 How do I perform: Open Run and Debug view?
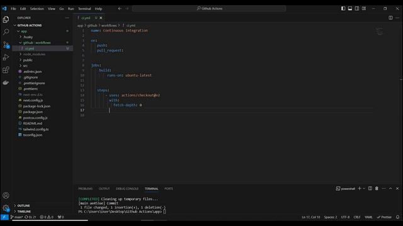coord(6,57)
